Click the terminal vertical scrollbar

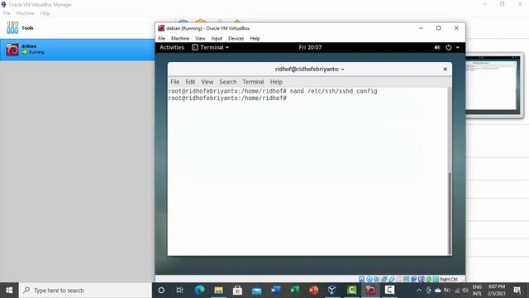tap(450, 213)
